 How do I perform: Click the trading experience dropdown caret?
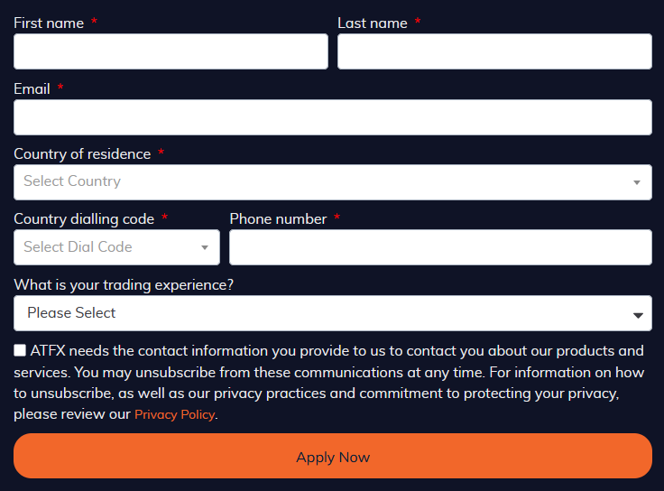638,315
